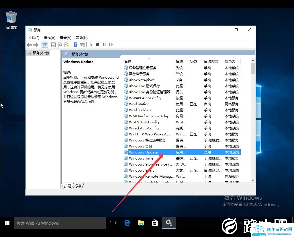Click the gear icon beside Windows Time
294x237 pixels.
(x=126, y=158)
